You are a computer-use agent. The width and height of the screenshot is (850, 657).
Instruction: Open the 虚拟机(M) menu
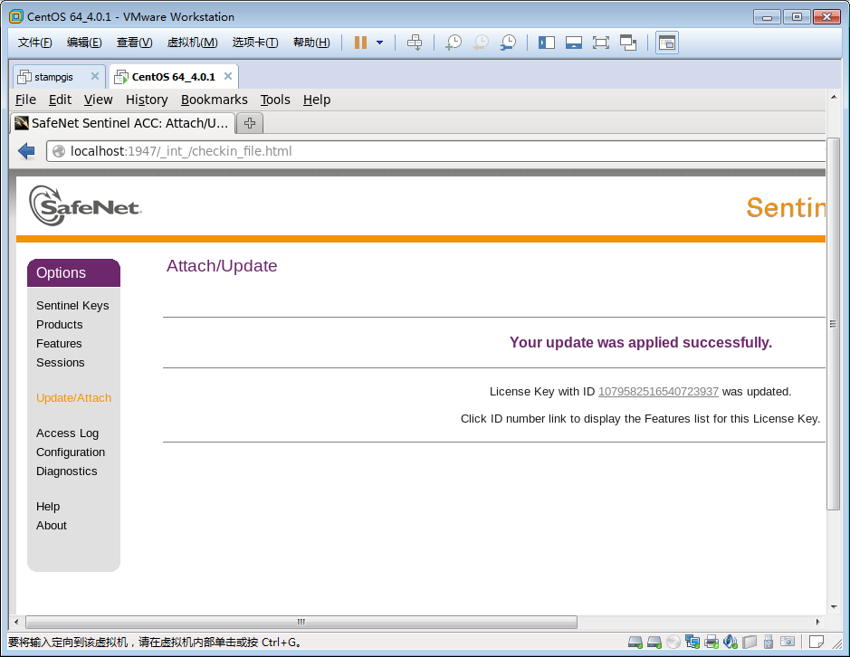pyautogui.click(x=193, y=43)
